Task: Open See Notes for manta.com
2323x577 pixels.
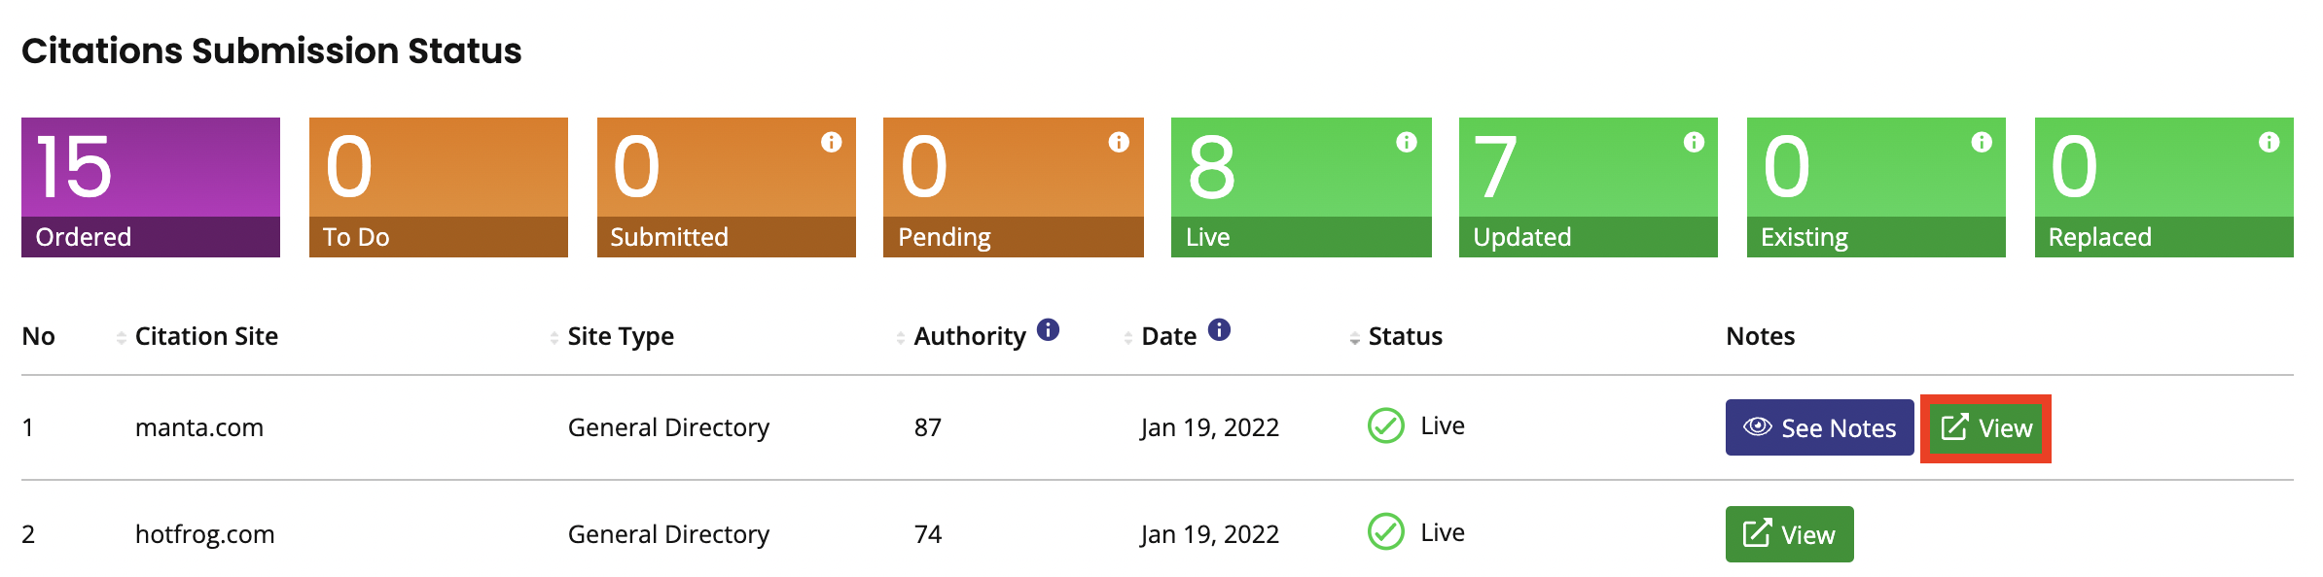Action: point(1819,427)
